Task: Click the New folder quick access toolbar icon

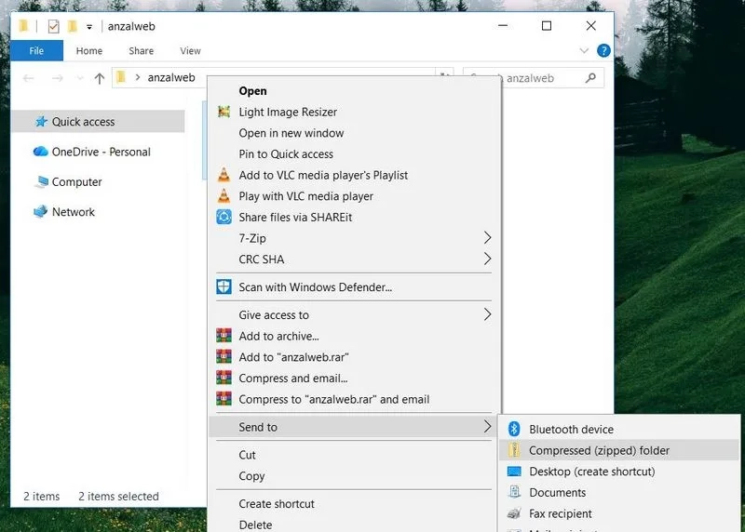Action: (x=73, y=26)
